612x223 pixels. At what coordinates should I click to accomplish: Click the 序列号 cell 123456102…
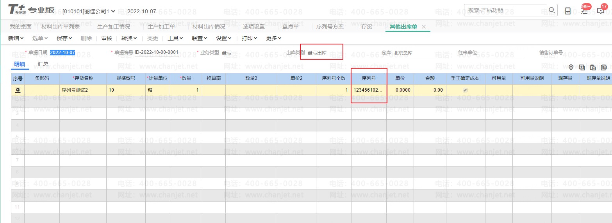click(369, 90)
